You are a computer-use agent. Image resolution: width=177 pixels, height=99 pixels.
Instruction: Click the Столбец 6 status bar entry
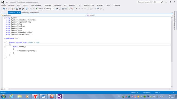coord(147,92)
